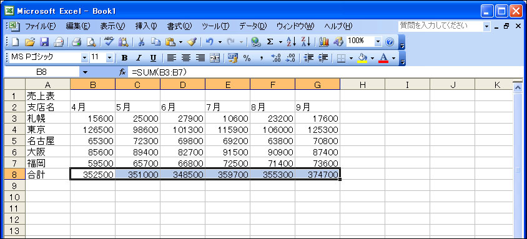Open the 編集(E) menu

[x=78, y=26]
